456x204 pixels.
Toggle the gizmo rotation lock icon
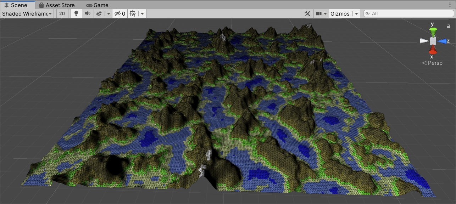click(x=449, y=26)
